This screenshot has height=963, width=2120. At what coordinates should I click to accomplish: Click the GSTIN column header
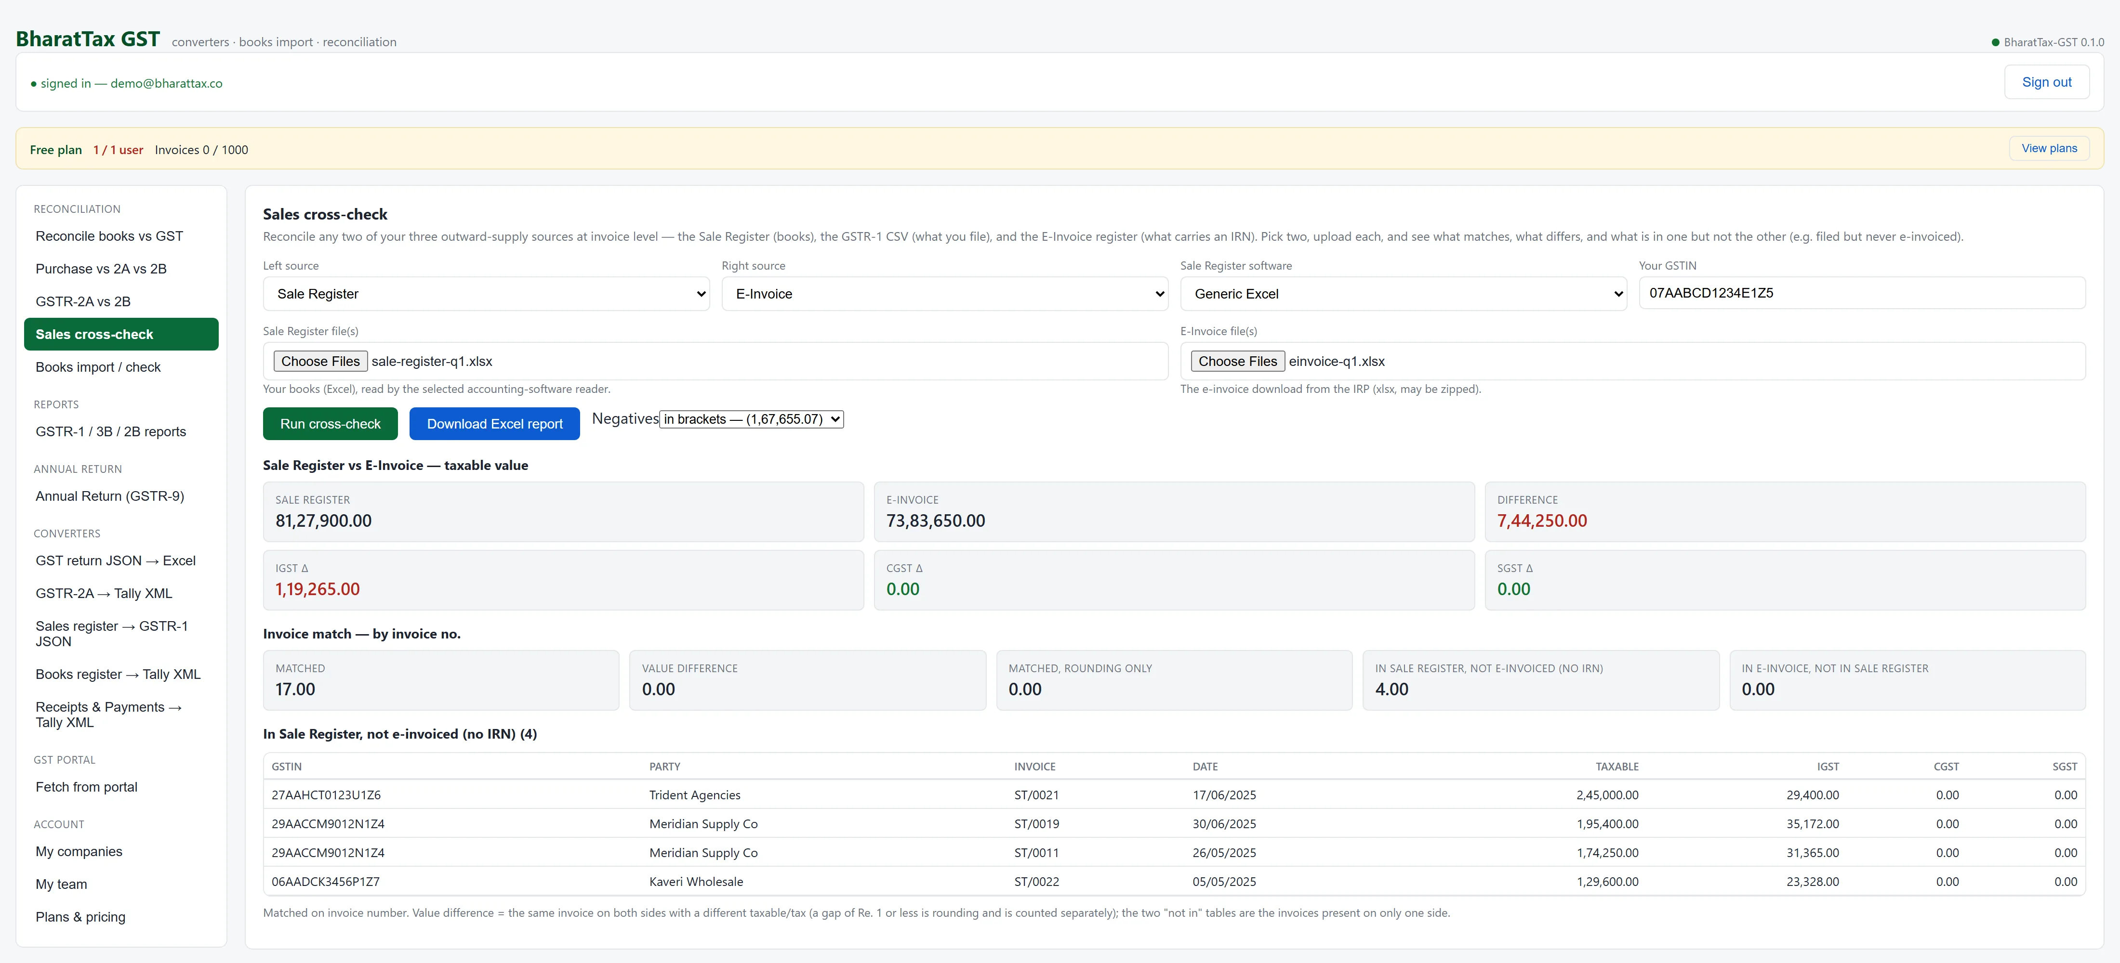(x=286, y=767)
